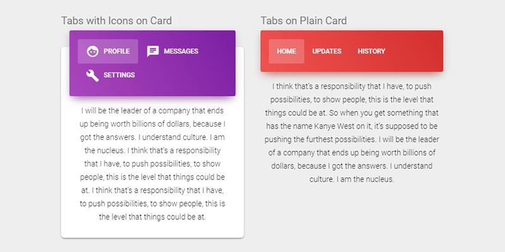
Task: Switch to the Updates tab
Action: click(x=326, y=51)
